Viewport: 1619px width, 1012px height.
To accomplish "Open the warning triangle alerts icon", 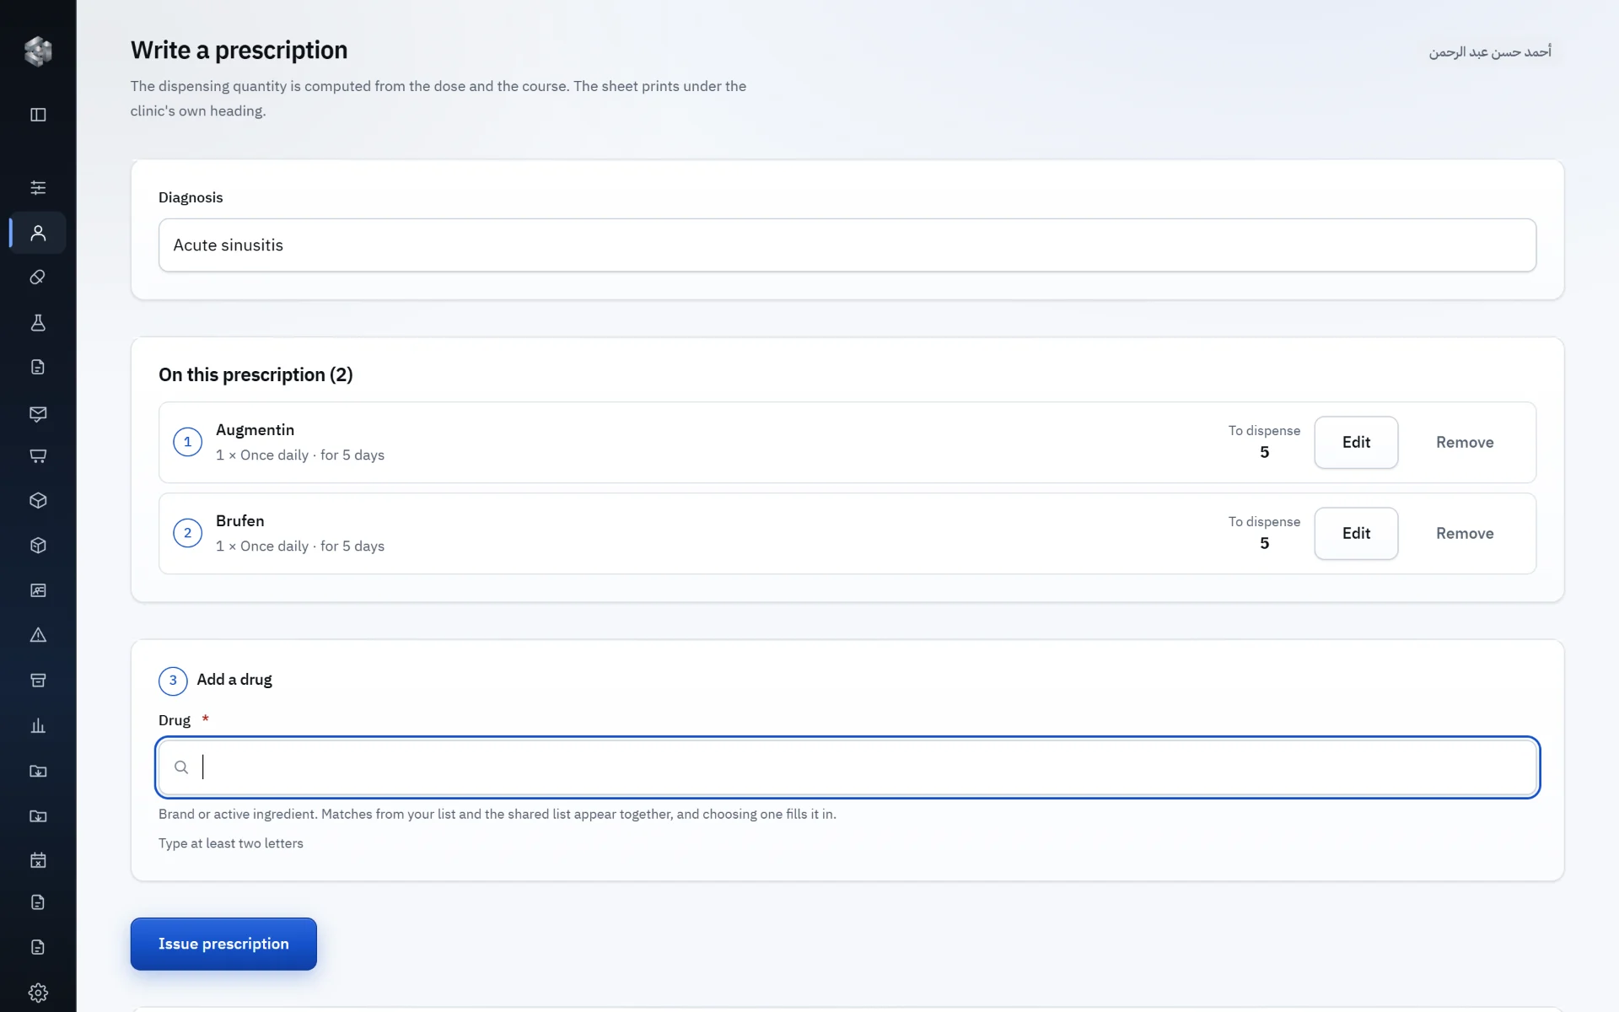I will pos(38,635).
